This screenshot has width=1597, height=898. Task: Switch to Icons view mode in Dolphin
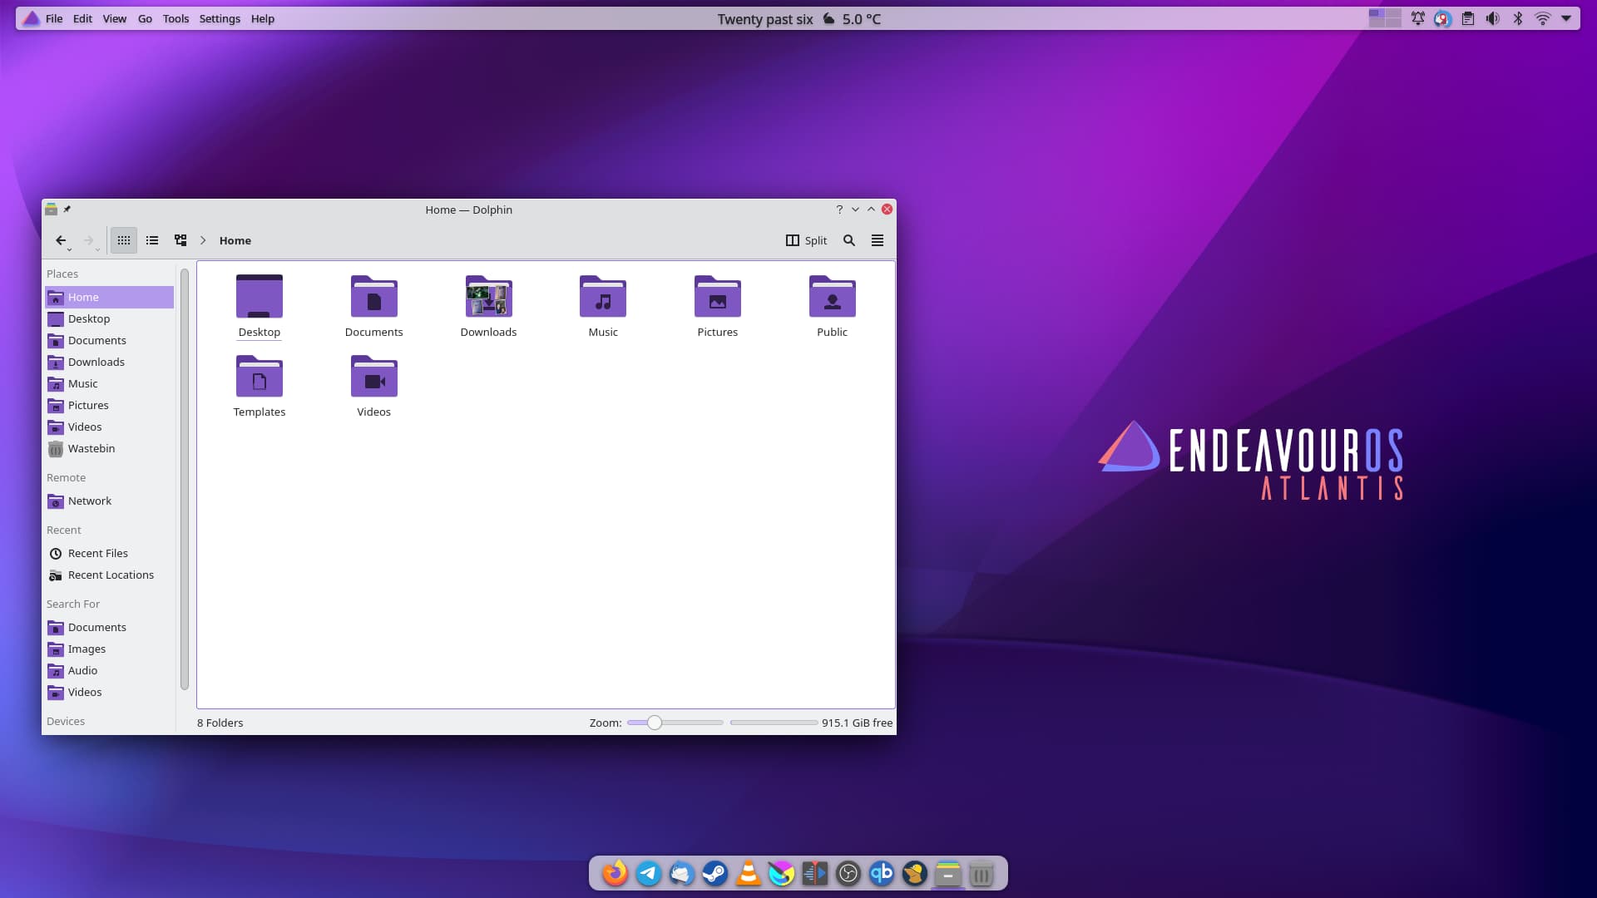(123, 240)
